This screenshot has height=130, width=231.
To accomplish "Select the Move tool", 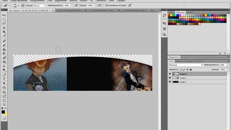I will click(4, 15).
